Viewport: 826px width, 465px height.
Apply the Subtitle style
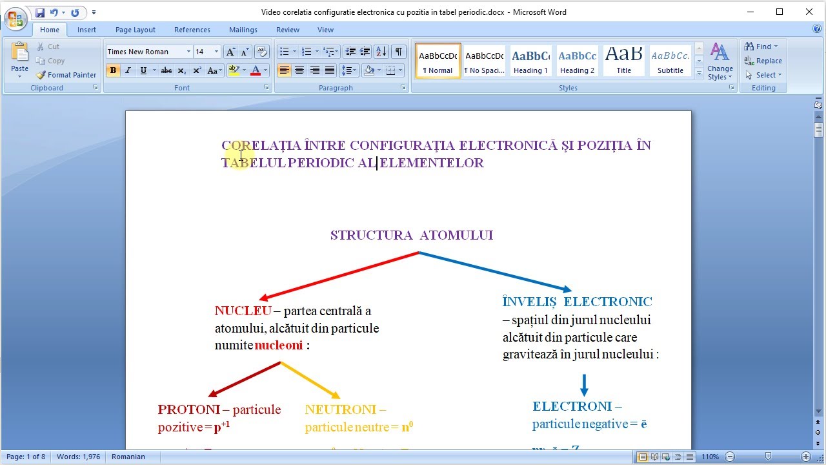(670, 61)
